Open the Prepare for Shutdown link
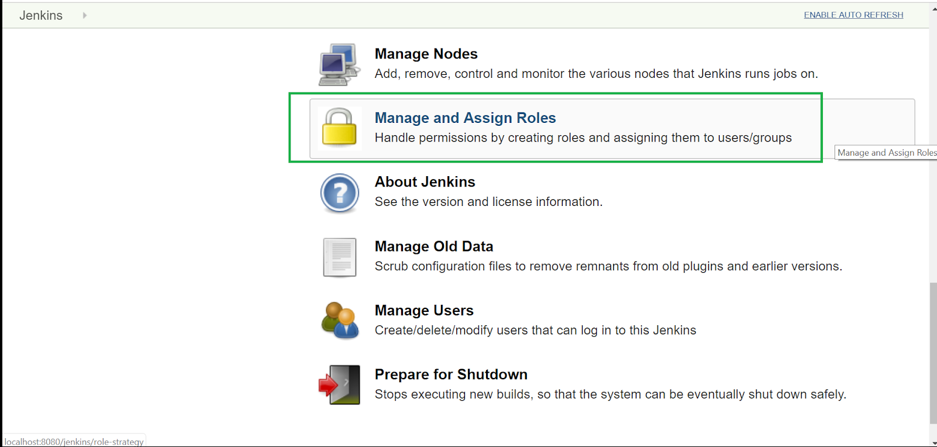 (451, 374)
